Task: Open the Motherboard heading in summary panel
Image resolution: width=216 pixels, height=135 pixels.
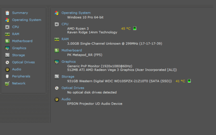Action: pos(72,50)
